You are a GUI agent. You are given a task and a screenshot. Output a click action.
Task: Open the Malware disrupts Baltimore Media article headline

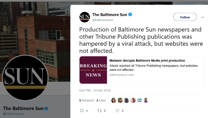tap(147, 60)
